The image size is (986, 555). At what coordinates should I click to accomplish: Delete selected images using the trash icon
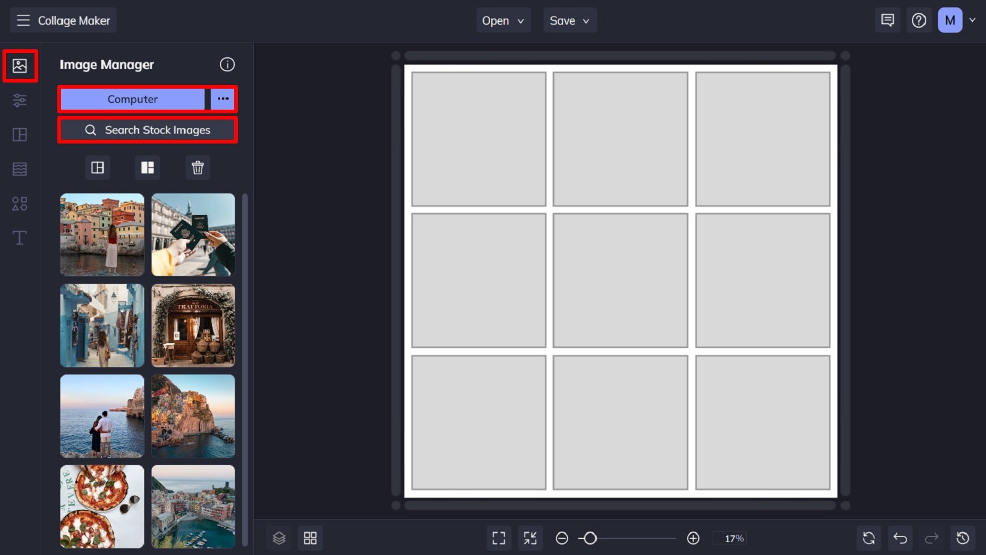(197, 168)
